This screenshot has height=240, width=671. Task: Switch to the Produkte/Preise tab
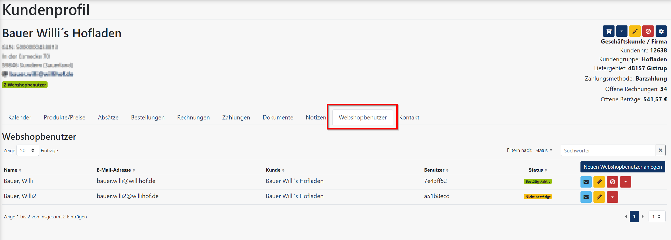click(65, 117)
